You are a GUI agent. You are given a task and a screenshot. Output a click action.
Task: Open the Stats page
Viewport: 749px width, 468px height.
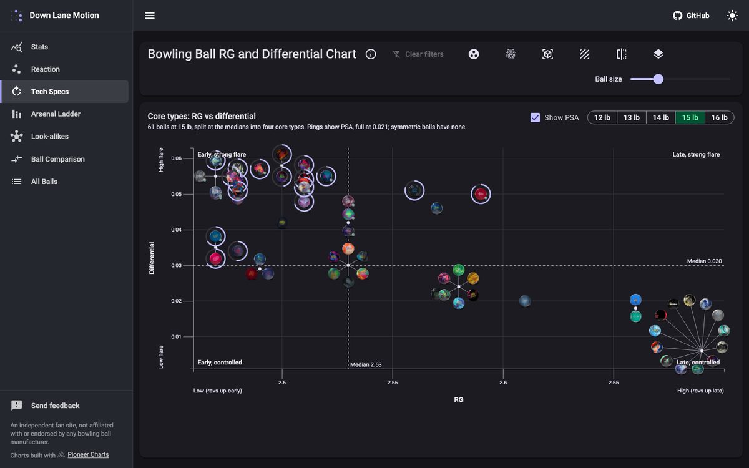64,47
